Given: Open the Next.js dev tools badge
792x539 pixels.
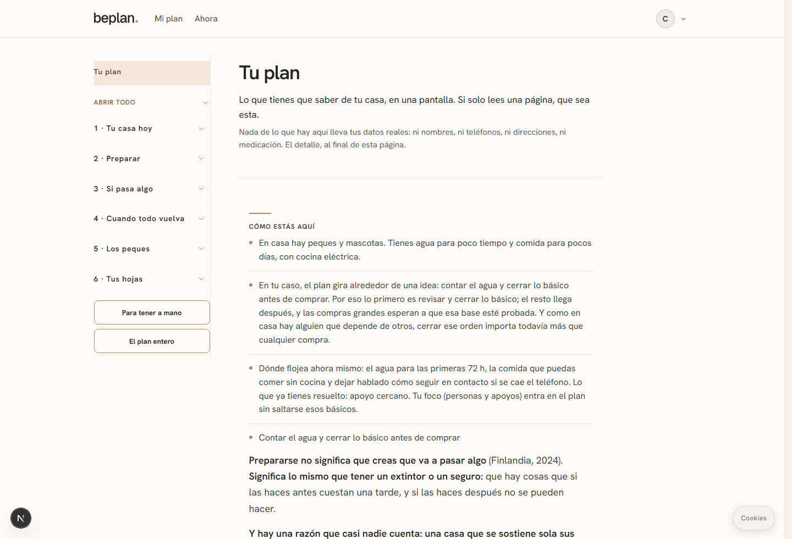Looking at the screenshot, I should pos(21,518).
